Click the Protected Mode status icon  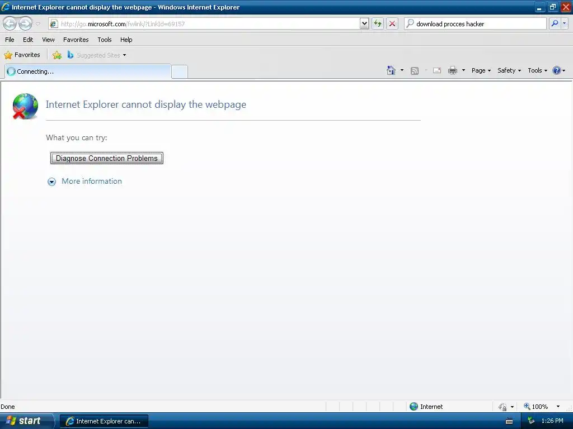point(503,407)
